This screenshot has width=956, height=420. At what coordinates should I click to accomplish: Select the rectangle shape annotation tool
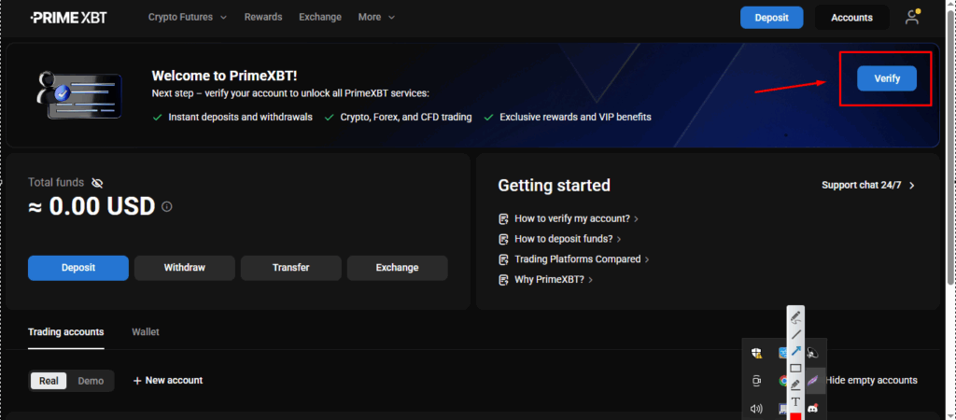pyautogui.click(x=795, y=368)
